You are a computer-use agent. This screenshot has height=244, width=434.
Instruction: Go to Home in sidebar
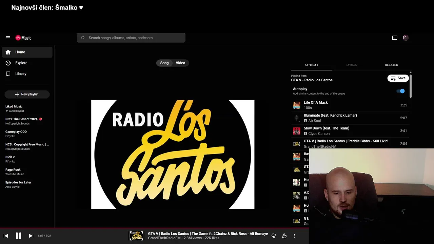coord(27,52)
